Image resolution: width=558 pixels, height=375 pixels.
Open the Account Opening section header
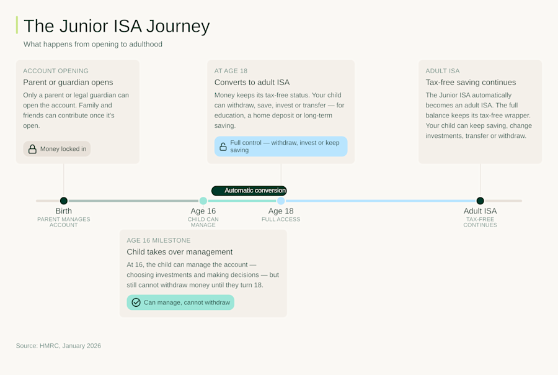click(57, 71)
